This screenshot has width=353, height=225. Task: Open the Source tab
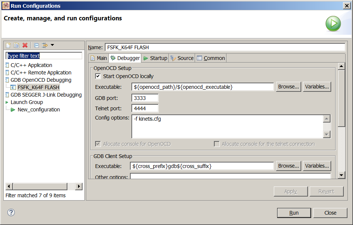pyautogui.click(x=182, y=58)
